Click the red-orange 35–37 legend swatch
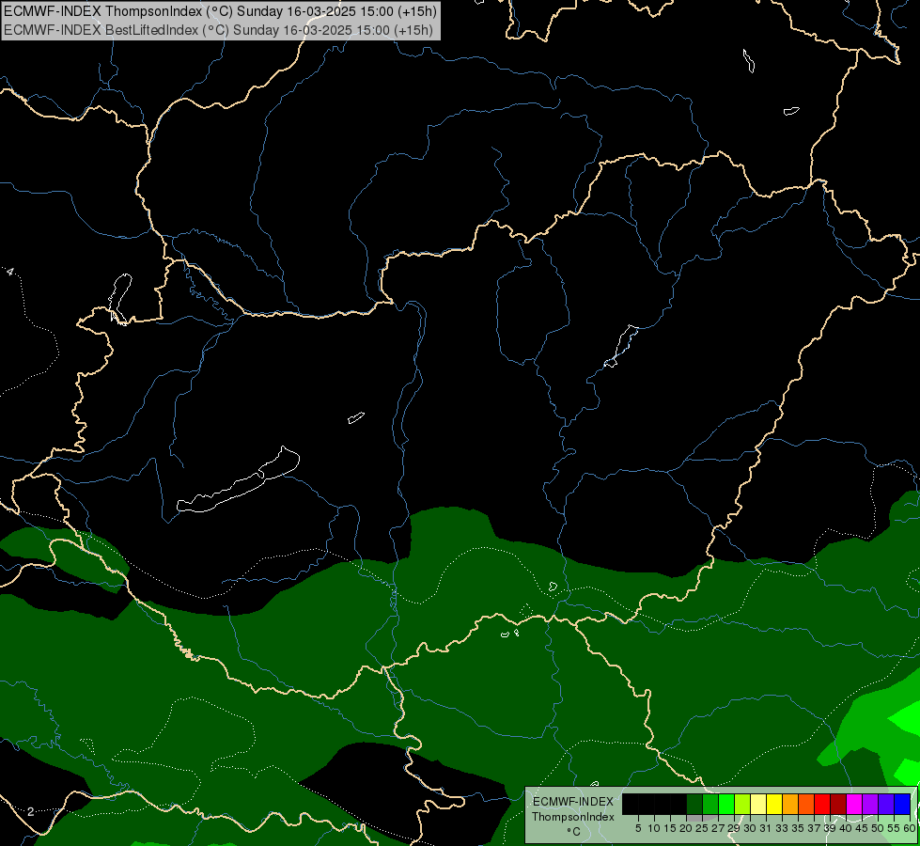Viewport: 920px width, 846px height. (805, 804)
